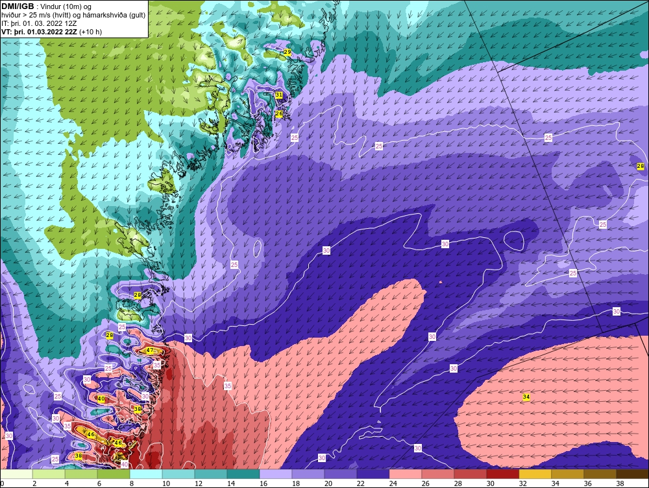
Task: Click legend scale value '36'
Action: click(588, 484)
